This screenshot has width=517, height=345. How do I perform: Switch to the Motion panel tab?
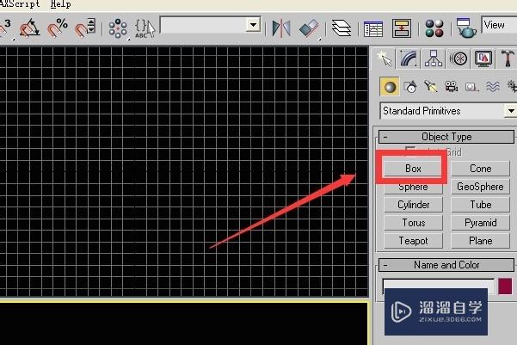click(x=459, y=59)
